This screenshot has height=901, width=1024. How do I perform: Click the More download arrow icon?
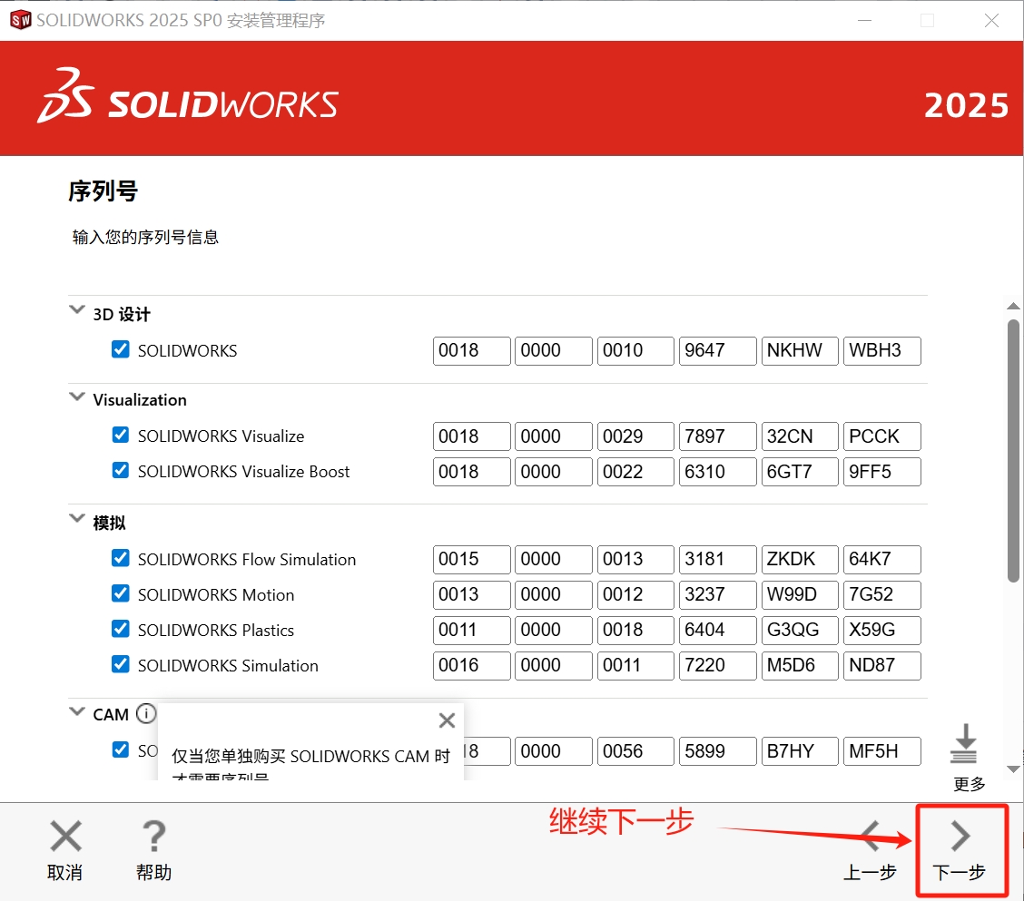(965, 744)
